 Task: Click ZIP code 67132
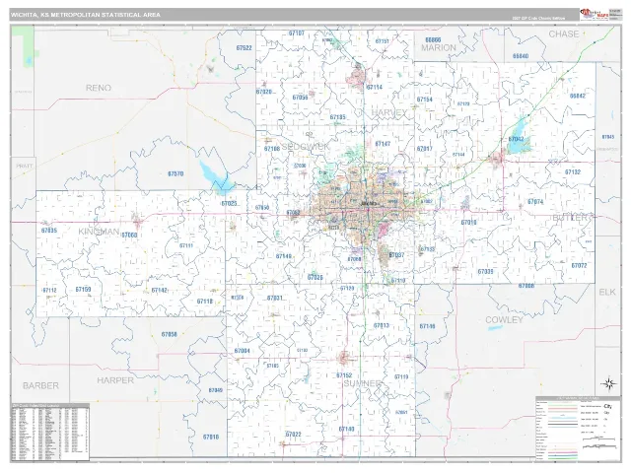click(573, 171)
